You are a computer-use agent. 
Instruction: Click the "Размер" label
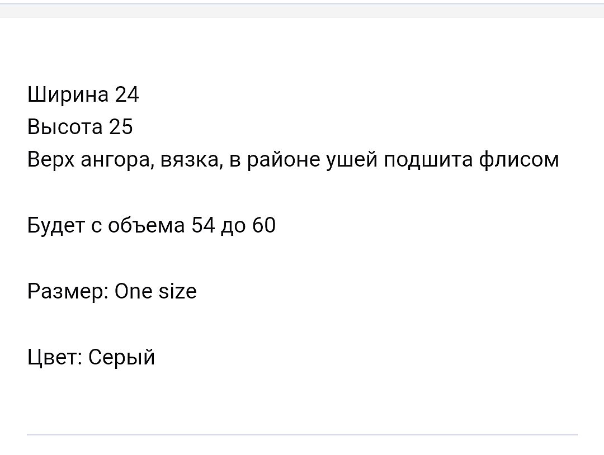point(67,292)
